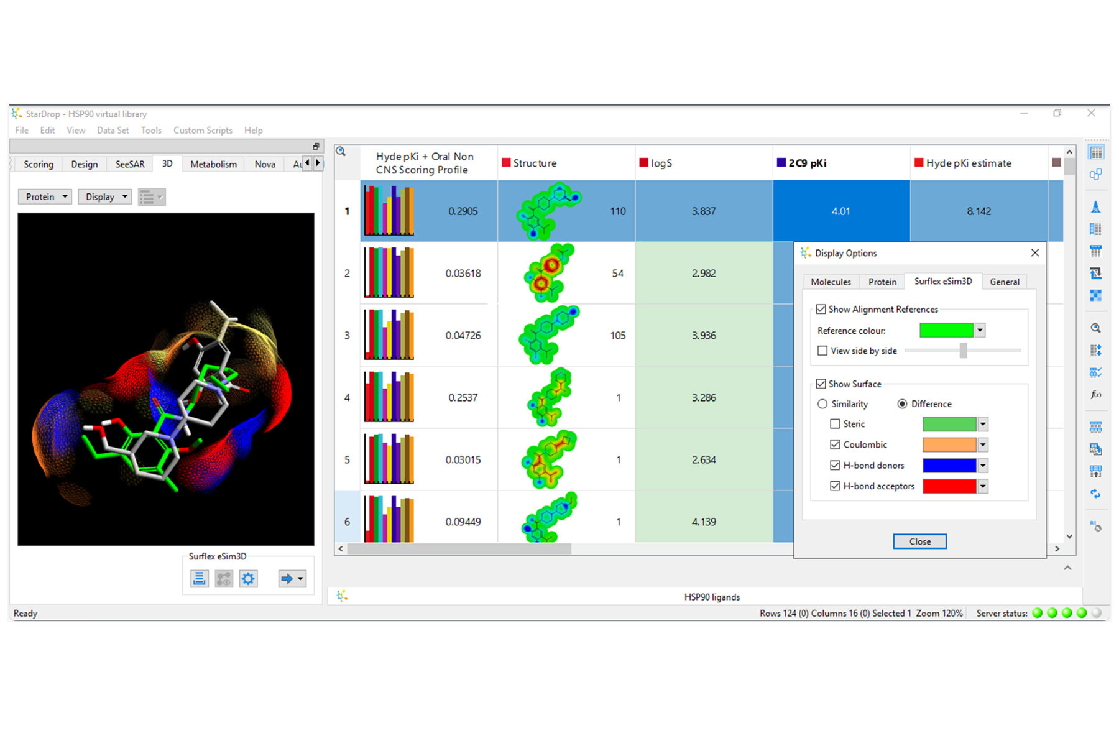Open the f(x) function editor icon
The width and height of the screenshot is (1119, 746).
coord(1096,395)
